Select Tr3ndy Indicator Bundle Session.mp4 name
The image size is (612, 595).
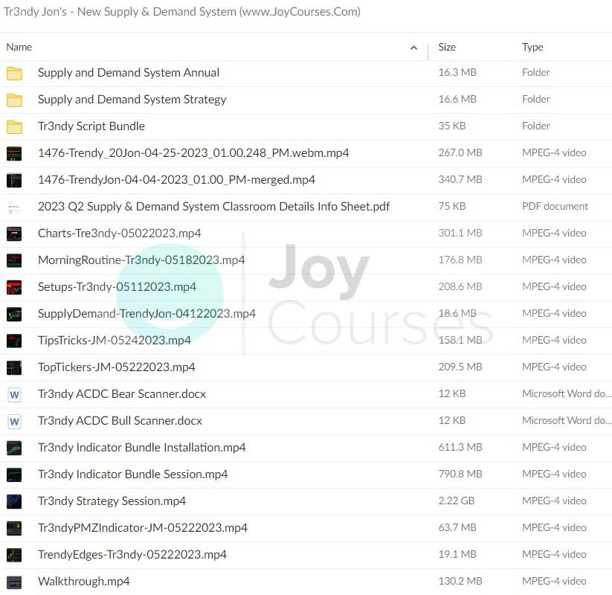pyautogui.click(x=132, y=475)
